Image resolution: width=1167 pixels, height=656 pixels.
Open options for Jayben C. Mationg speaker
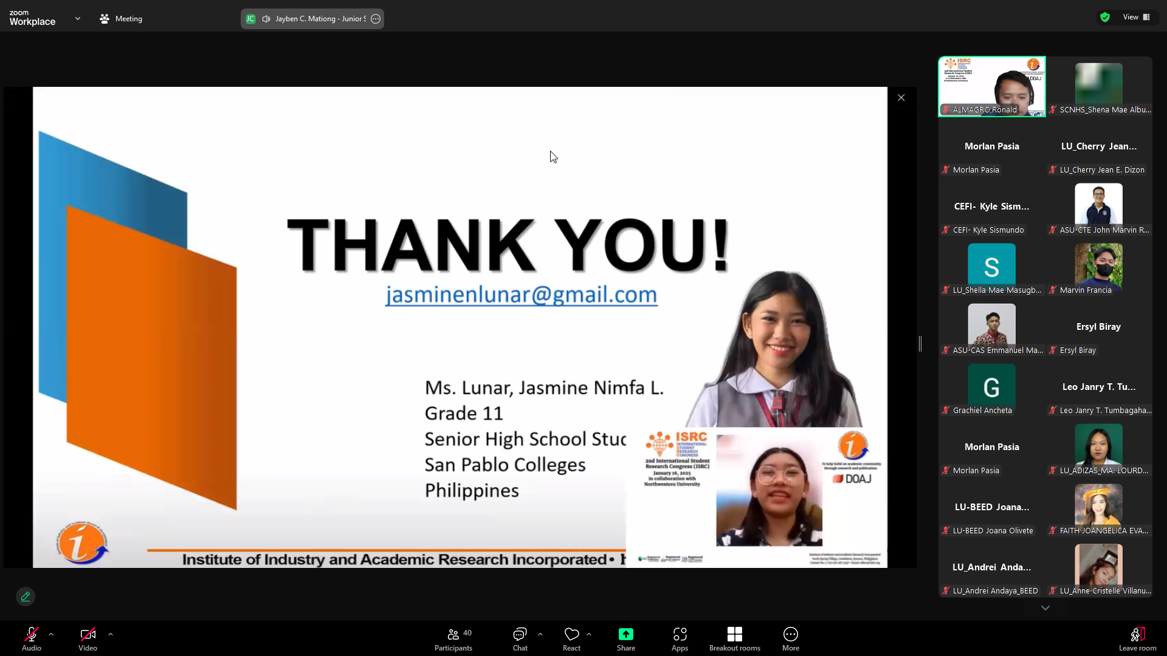tap(376, 19)
